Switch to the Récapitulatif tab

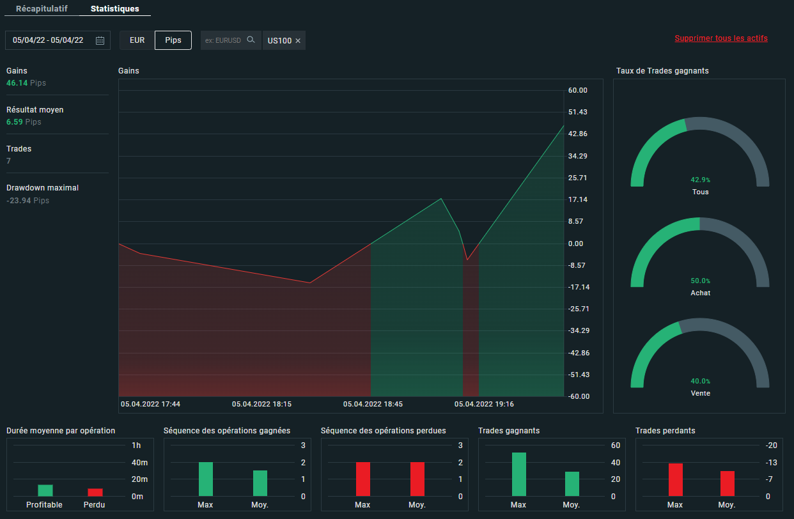pos(42,9)
